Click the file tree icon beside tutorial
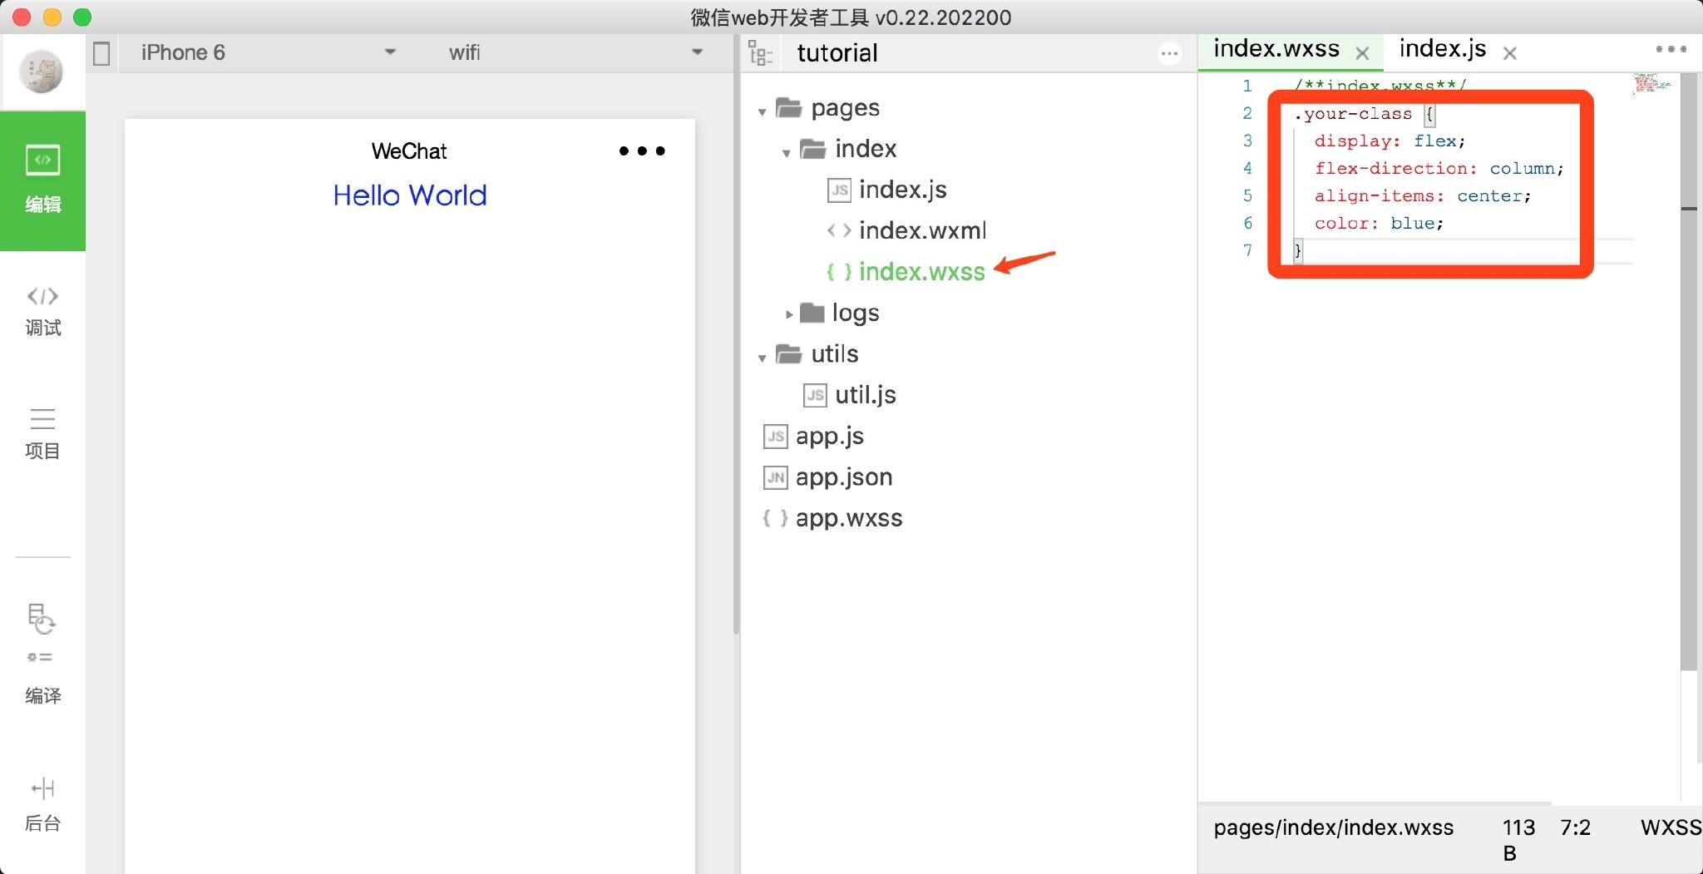Viewport: 1703px width, 874px height. coord(760,53)
